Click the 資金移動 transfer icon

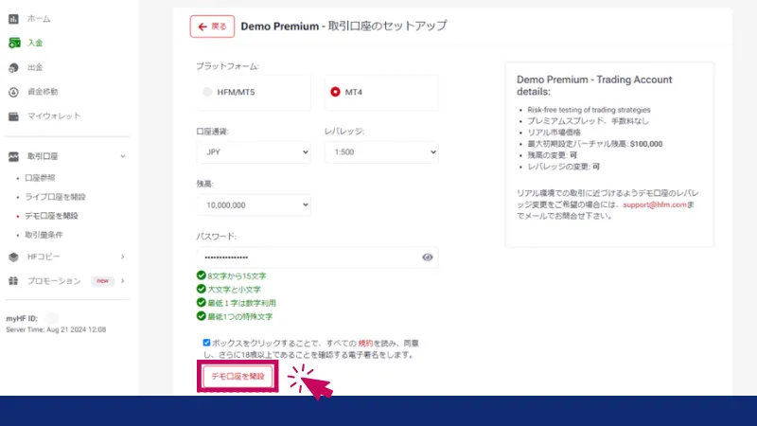[13, 92]
